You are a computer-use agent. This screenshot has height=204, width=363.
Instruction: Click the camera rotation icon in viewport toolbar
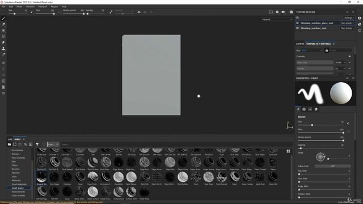[277, 12]
